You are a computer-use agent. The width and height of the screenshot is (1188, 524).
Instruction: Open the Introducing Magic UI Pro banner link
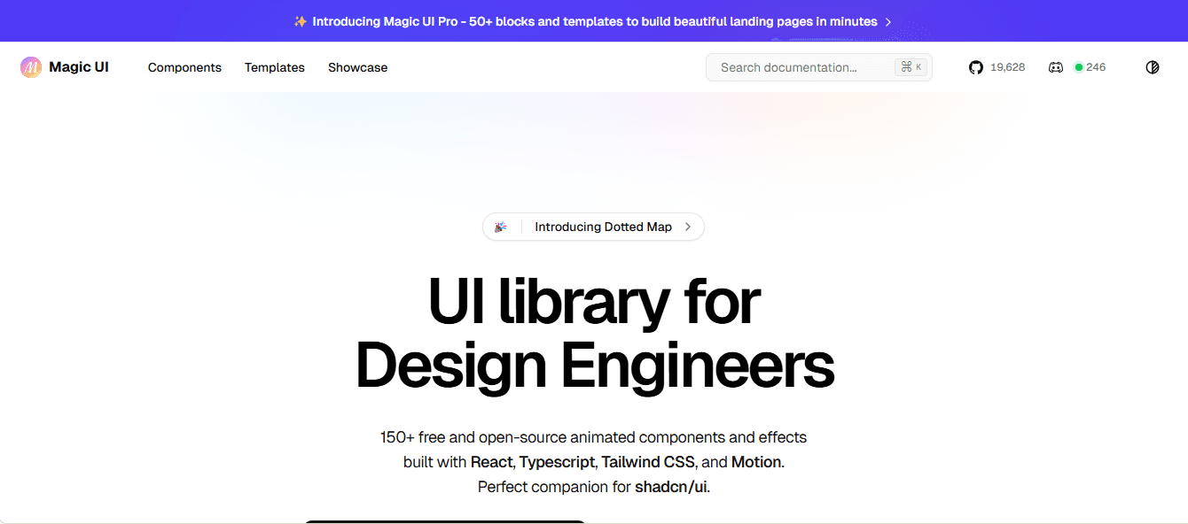pyautogui.click(x=594, y=21)
